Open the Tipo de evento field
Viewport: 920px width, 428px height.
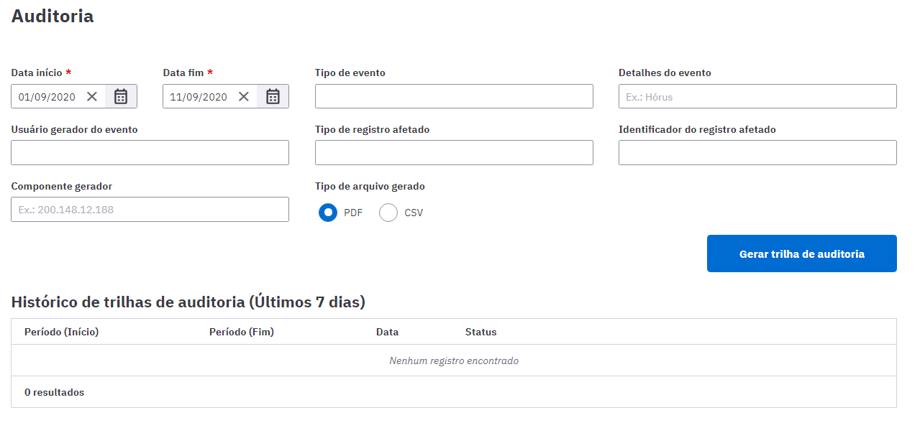(454, 96)
